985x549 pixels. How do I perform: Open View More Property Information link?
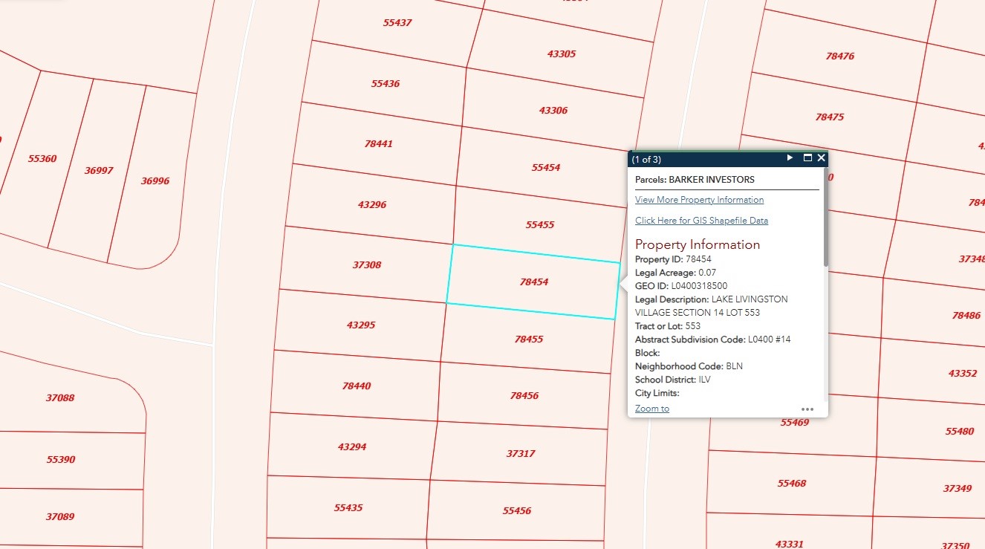click(x=699, y=200)
